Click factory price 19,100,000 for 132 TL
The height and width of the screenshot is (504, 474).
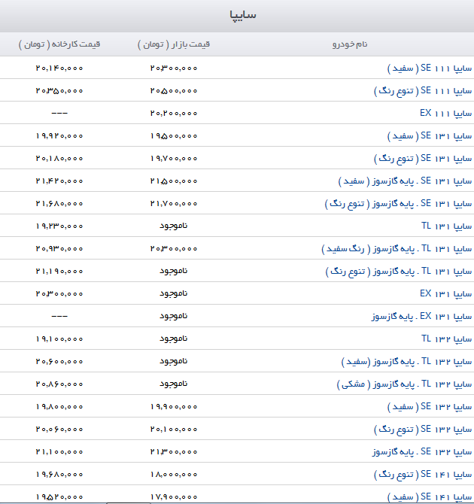pyautogui.click(x=59, y=339)
